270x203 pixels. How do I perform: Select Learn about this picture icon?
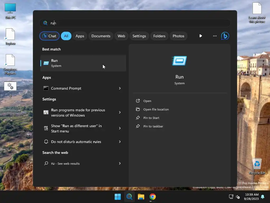click(x=257, y=13)
